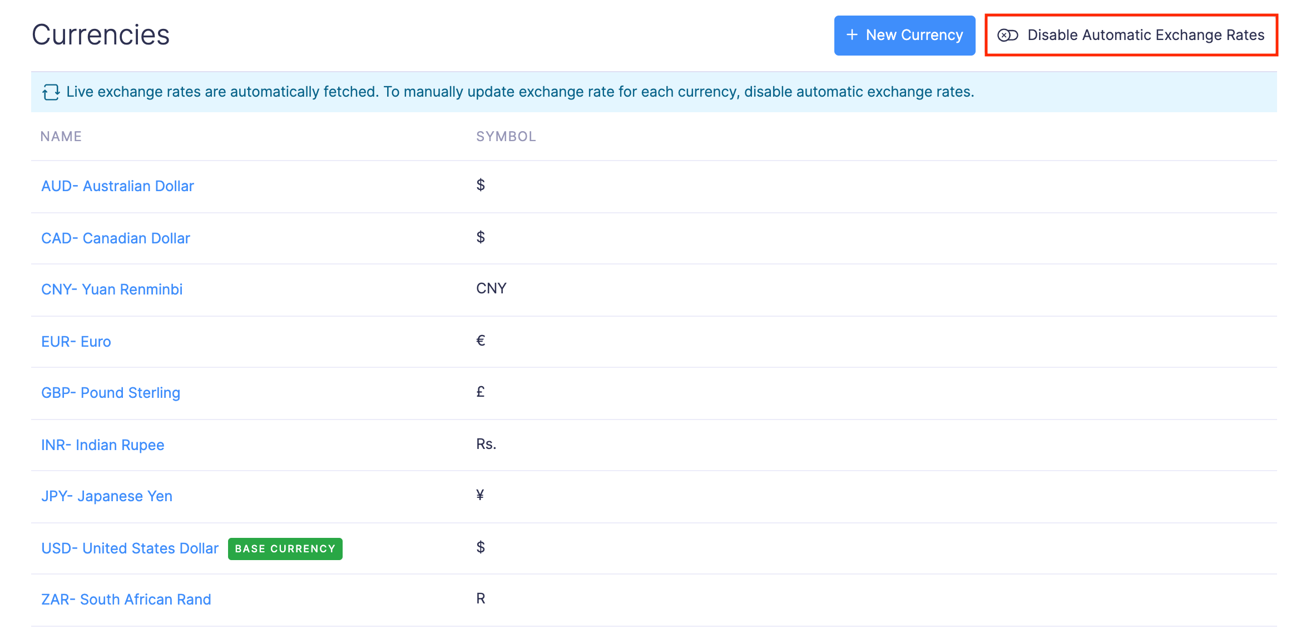
Task: Click the NAME column header
Action: coord(61,137)
